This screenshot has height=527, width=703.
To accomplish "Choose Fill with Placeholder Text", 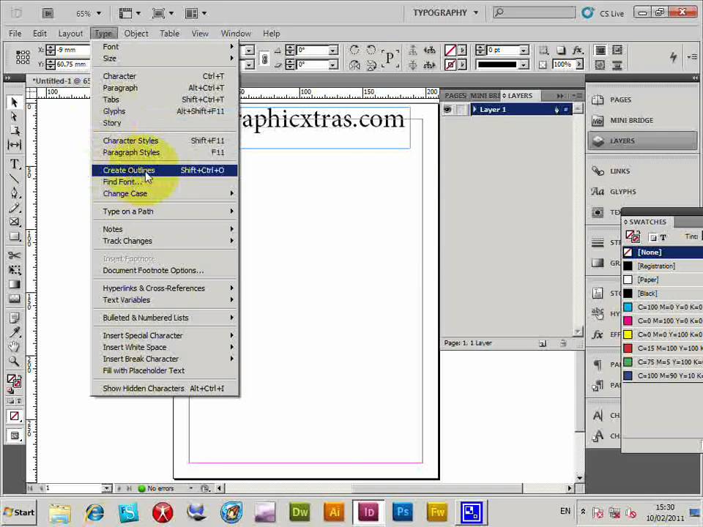I will 165,370.
